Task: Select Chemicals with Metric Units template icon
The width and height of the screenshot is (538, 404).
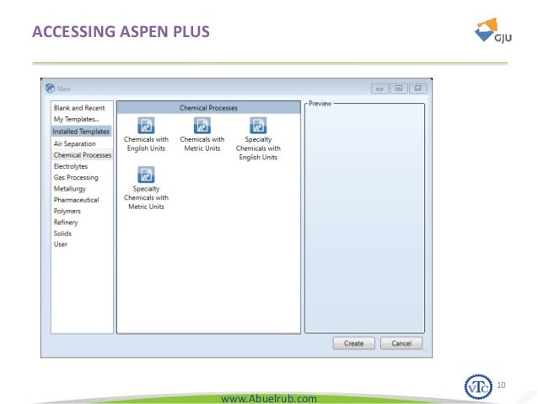Action: 202,125
